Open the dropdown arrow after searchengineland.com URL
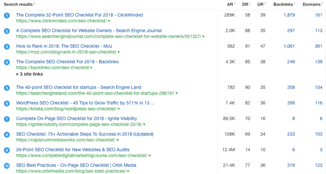This screenshot has height=174, width=326. point(176,94)
